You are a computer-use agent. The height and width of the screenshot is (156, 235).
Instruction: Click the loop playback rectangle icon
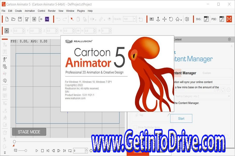(x=70, y=150)
